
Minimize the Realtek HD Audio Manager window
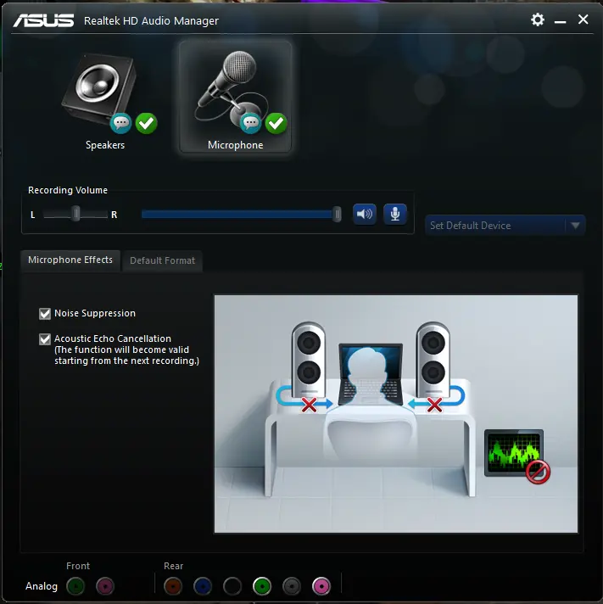coord(561,20)
